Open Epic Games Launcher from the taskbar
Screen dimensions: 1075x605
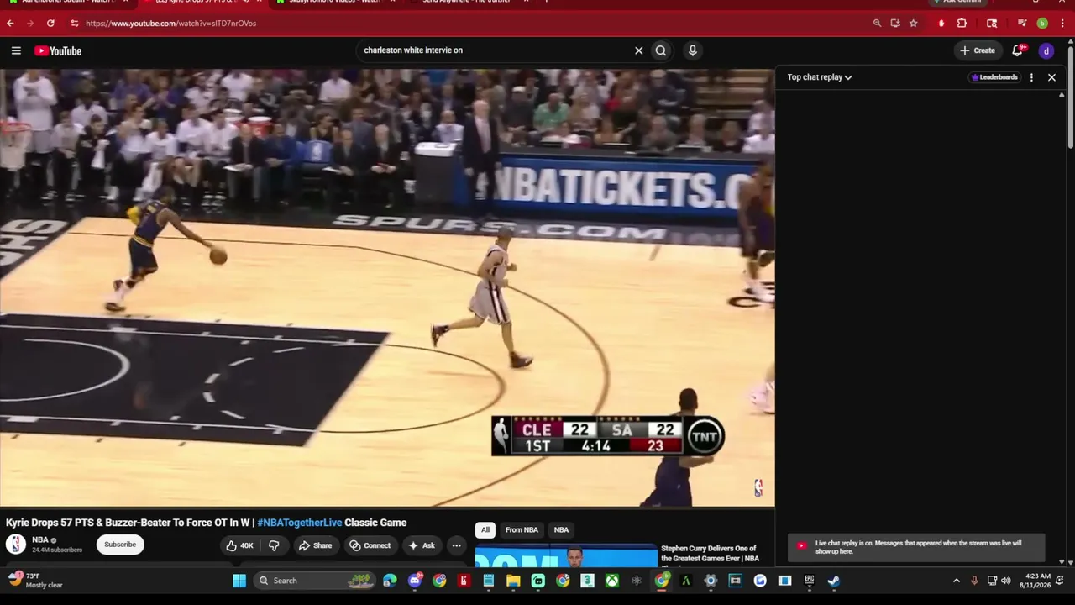point(810,581)
